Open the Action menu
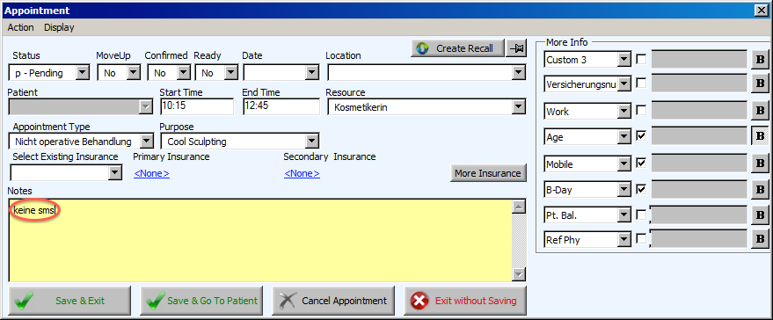The width and height of the screenshot is (773, 320). click(21, 27)
